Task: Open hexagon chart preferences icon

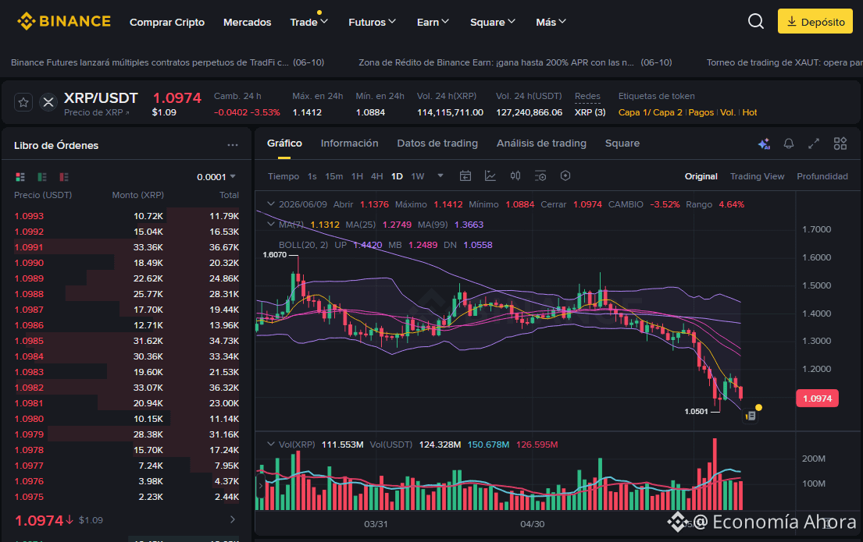Action: pos(565,176)
